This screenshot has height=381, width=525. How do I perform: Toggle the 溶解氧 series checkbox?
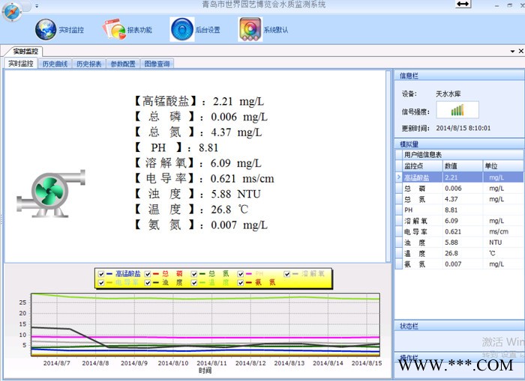pyautogui.click(x=287, y=274)
